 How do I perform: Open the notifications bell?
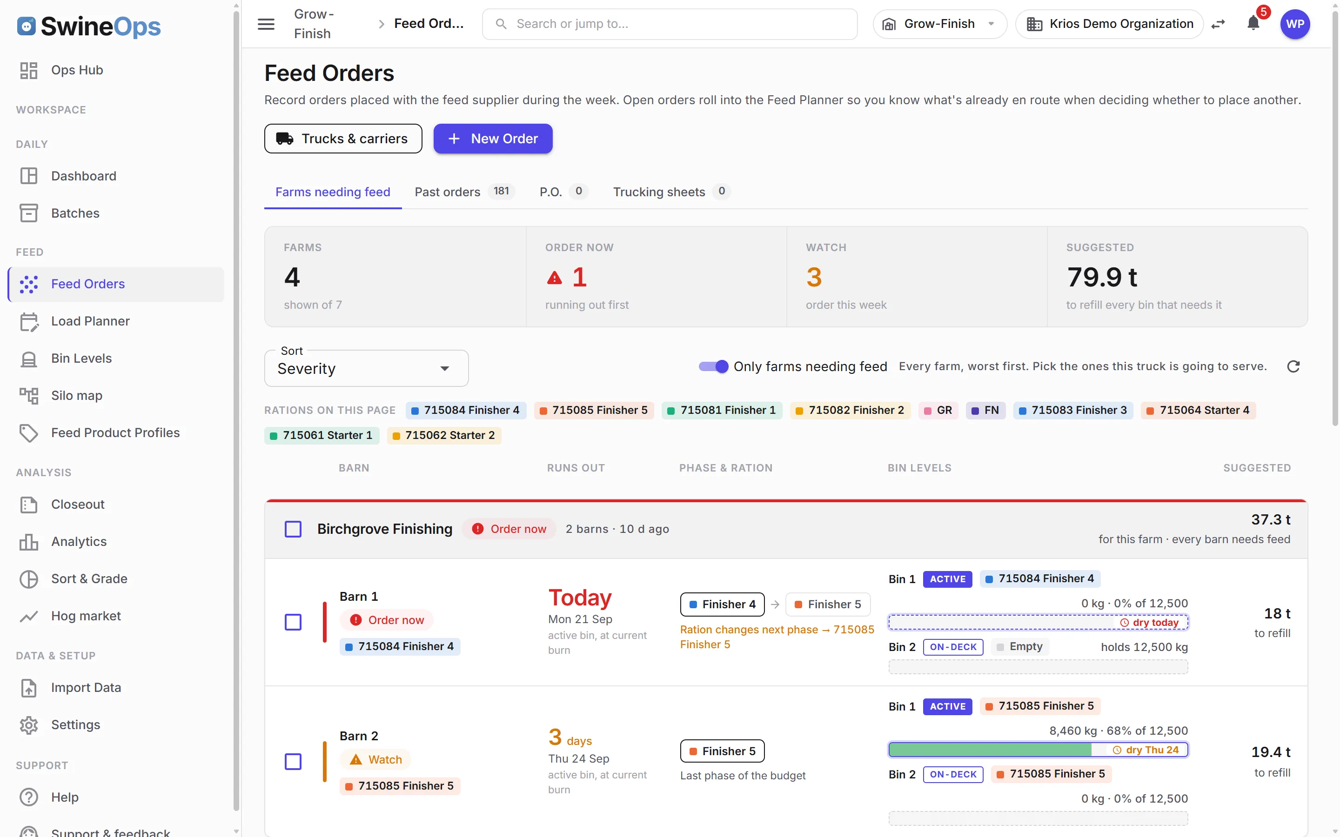pos(1253,24)
